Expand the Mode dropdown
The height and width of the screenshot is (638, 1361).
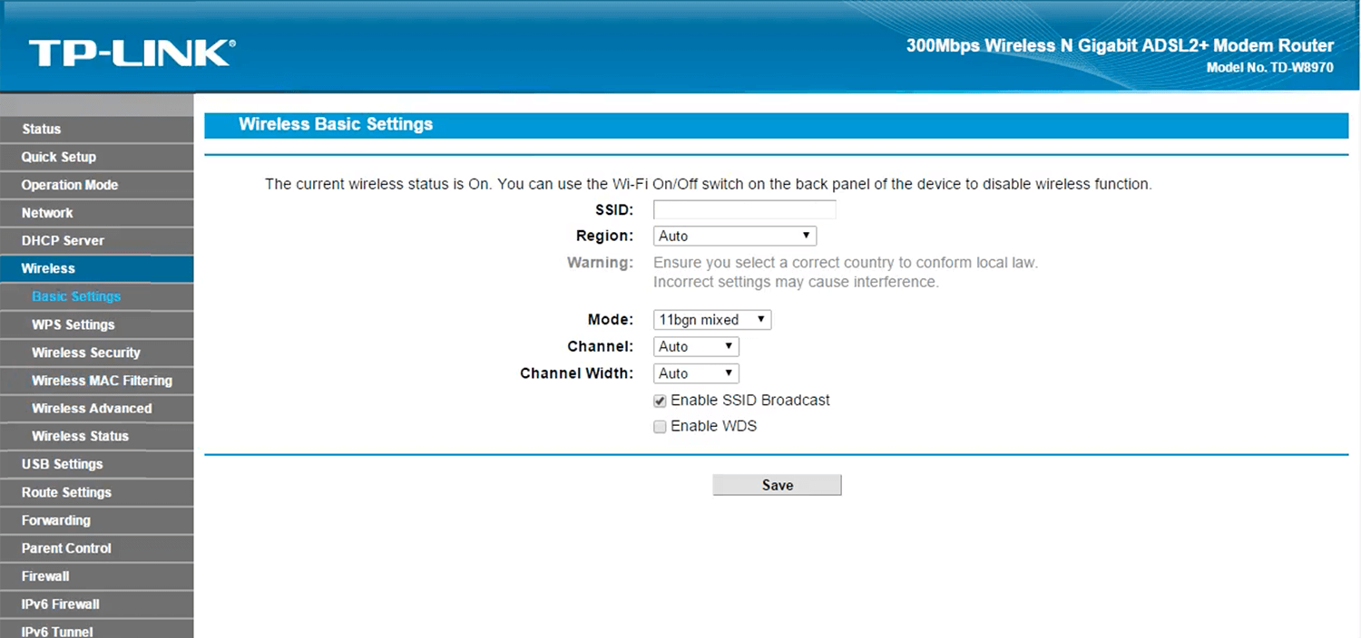pyautogui.click(x=711, y=320)
